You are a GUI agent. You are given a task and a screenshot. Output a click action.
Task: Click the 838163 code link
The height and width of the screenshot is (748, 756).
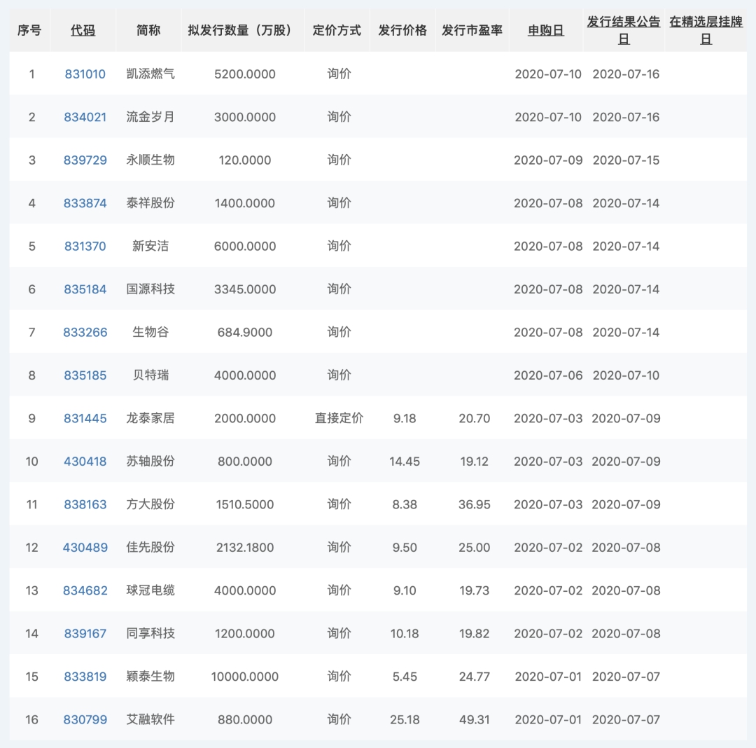click(85, 505)
